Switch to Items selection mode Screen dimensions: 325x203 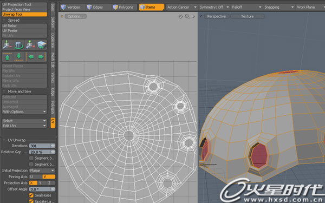click(151, 7)
